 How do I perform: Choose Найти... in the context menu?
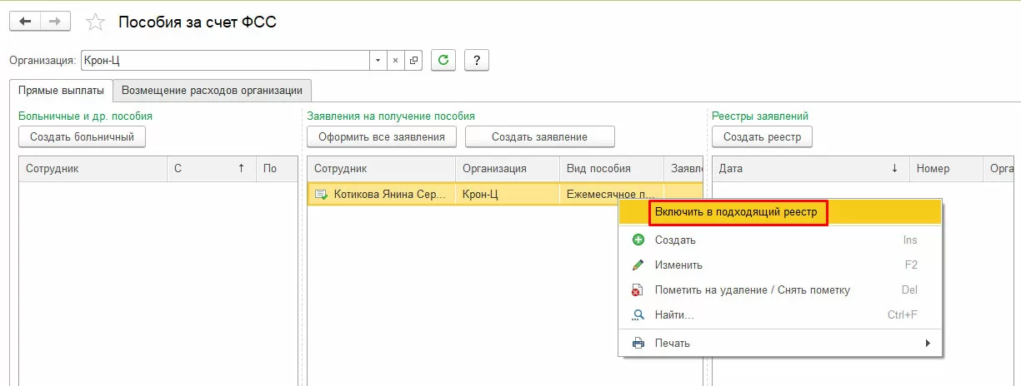[x=780, y=315]
